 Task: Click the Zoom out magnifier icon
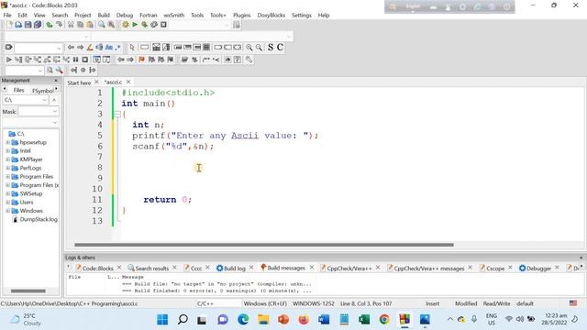click(259, 48)
